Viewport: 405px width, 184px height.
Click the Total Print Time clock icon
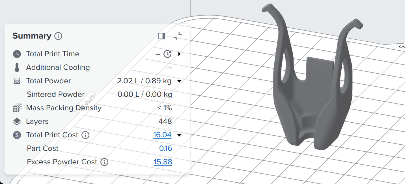[x=17, y=54]
